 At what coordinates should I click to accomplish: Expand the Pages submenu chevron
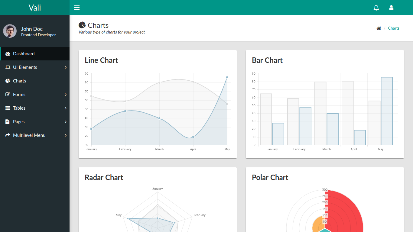tap(65, 121)
